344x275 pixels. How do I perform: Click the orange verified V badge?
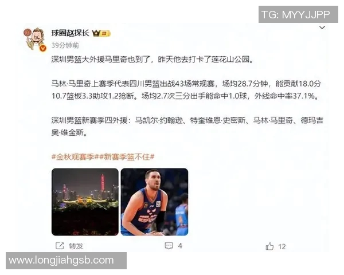coord(43,48)
